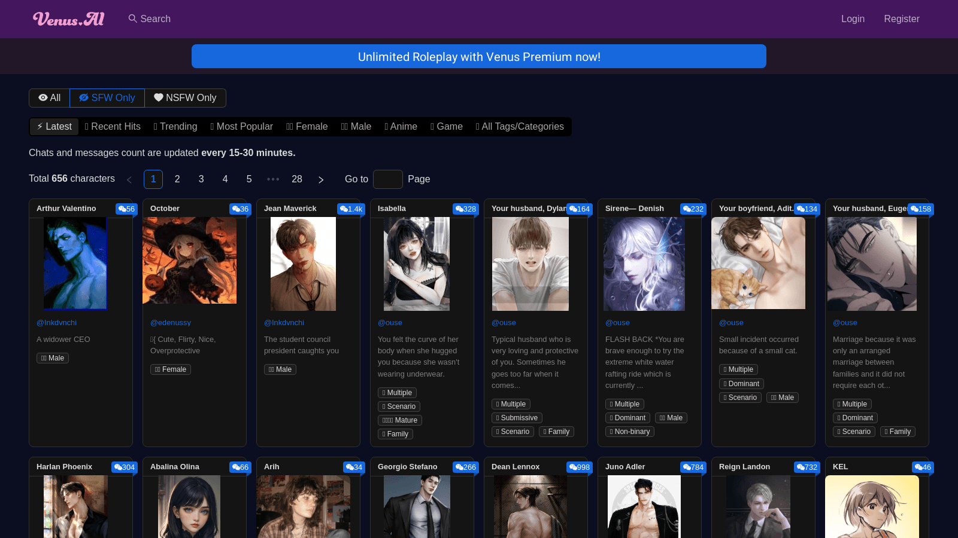Switch to the Recent Hits tab
This screenshot has height=538, width=958.
(x=113, y=127)
